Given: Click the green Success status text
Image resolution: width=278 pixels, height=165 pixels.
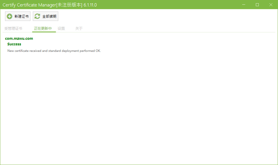Looking at the screenshot, I should pyautogui.click(x=14, y=44).
